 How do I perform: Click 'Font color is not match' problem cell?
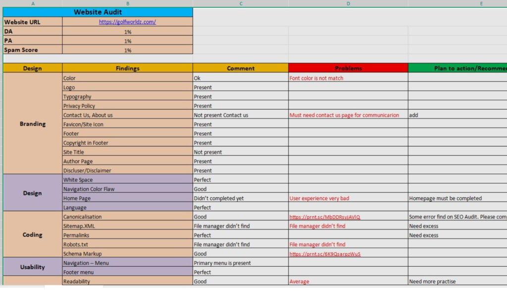(348, 78)
